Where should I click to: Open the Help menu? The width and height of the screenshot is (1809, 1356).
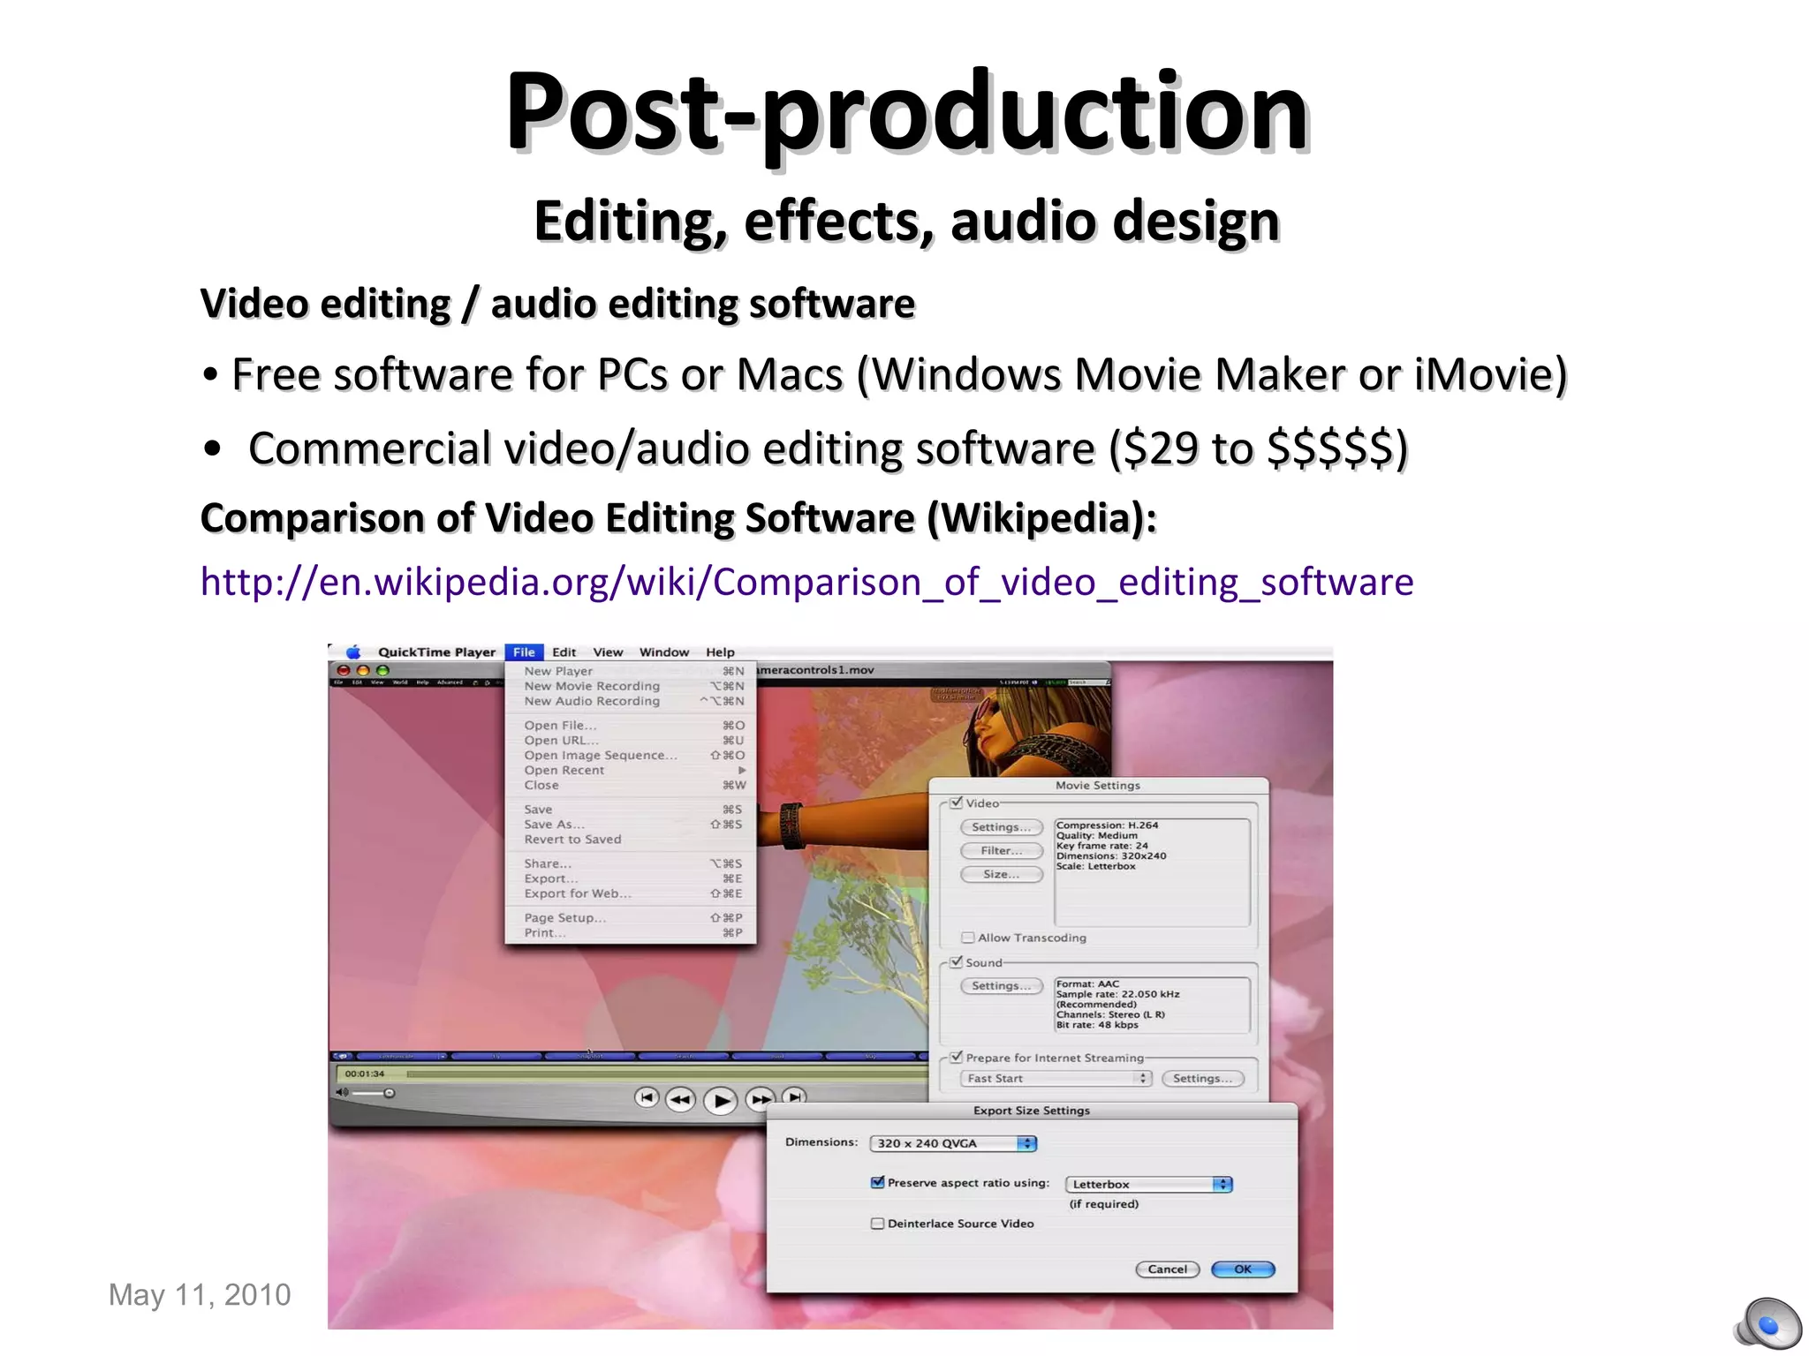click(x=720, y=652)
